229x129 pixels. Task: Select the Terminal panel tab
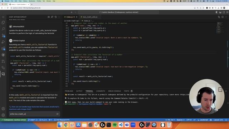(89, 91)
